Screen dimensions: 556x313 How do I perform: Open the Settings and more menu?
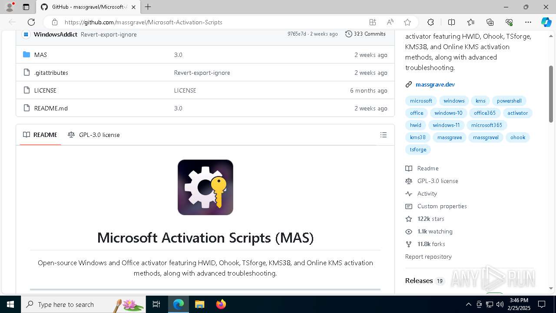(x=528, y=22)
